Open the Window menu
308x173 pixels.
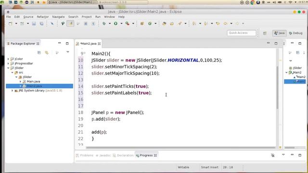click(109, 17)
